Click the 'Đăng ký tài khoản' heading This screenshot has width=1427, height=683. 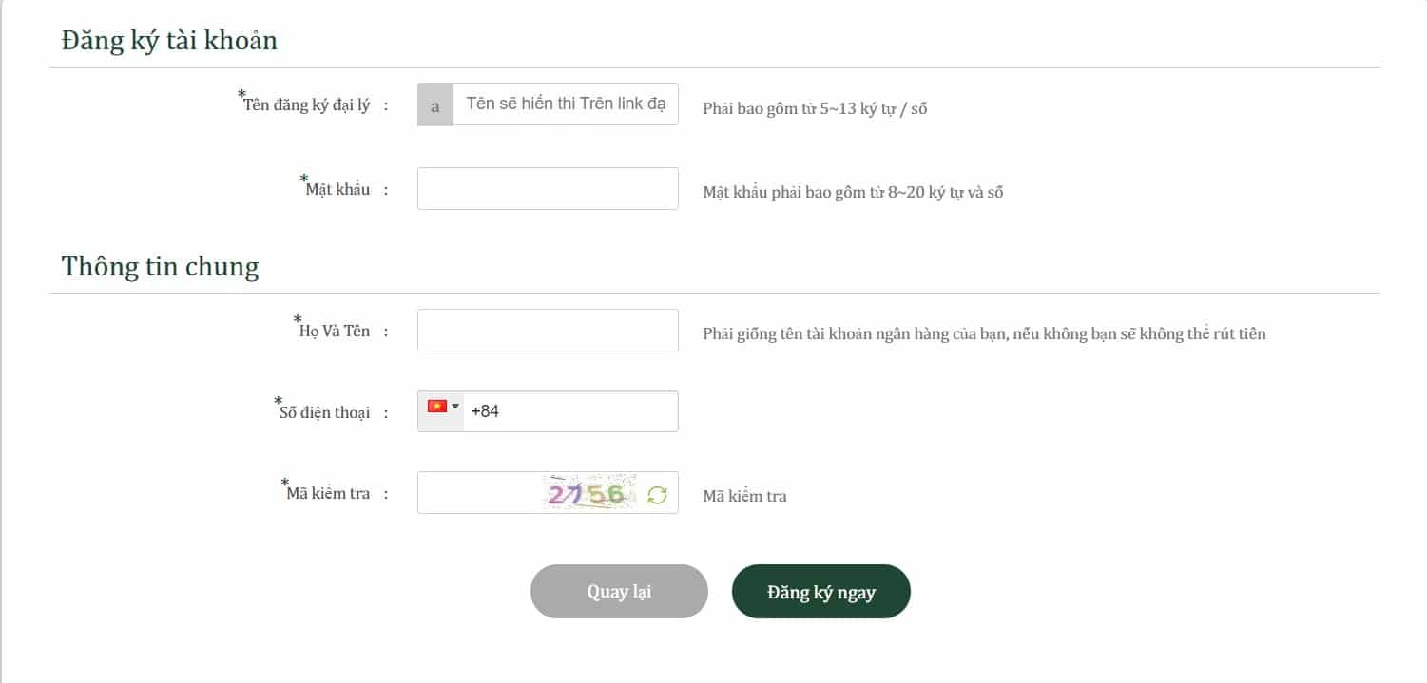pos(169,41)
